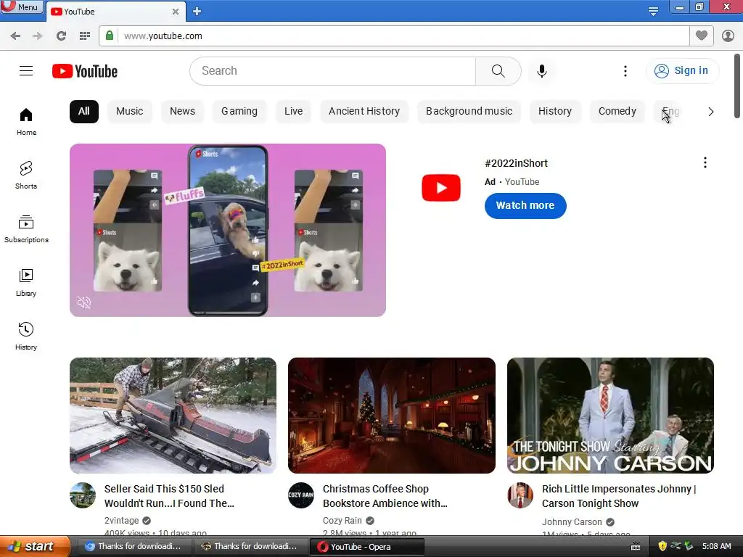Open the Johnny Carson video thumbnail
Image resolution: width=743 pixels, height=557 pixels.
tap(610, 416)
